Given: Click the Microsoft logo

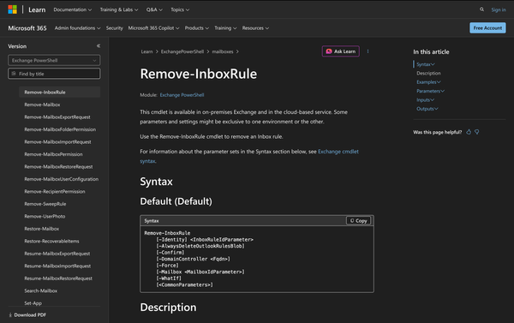Looking at the screenshot, I should pos(13,9).
